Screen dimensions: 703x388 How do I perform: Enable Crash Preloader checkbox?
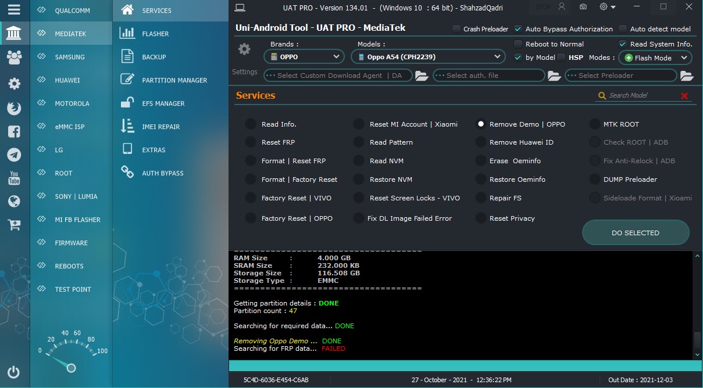pyautogui.click(x=456, y=29)
